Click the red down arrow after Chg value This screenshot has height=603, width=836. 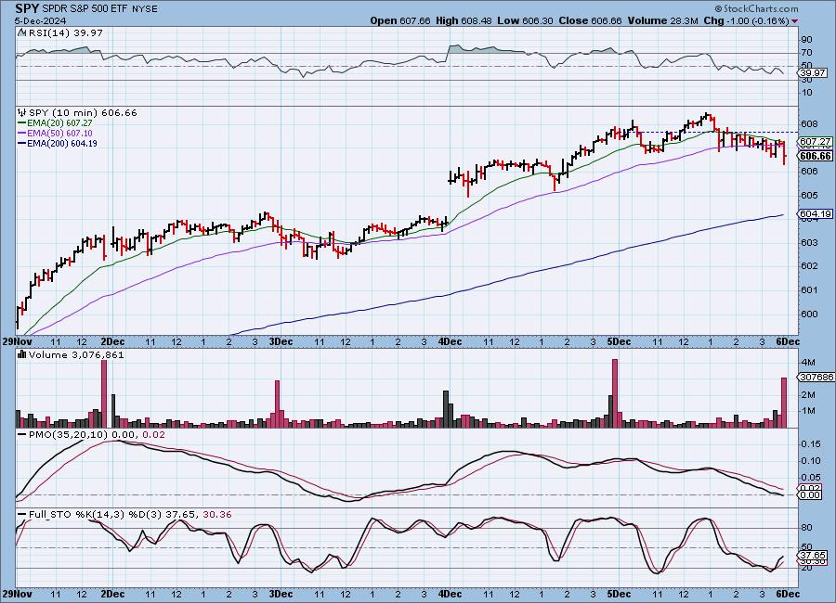[x=795, y=21]
